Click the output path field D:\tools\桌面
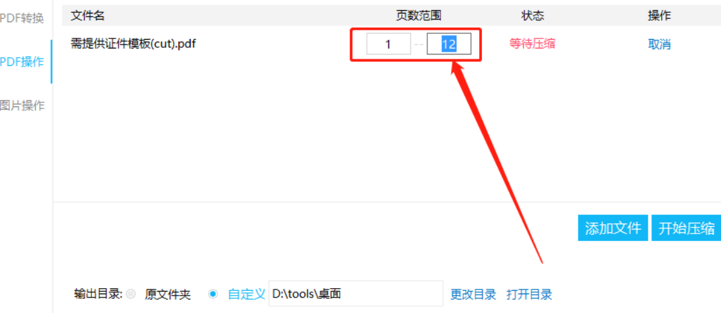 click(356, 293)
